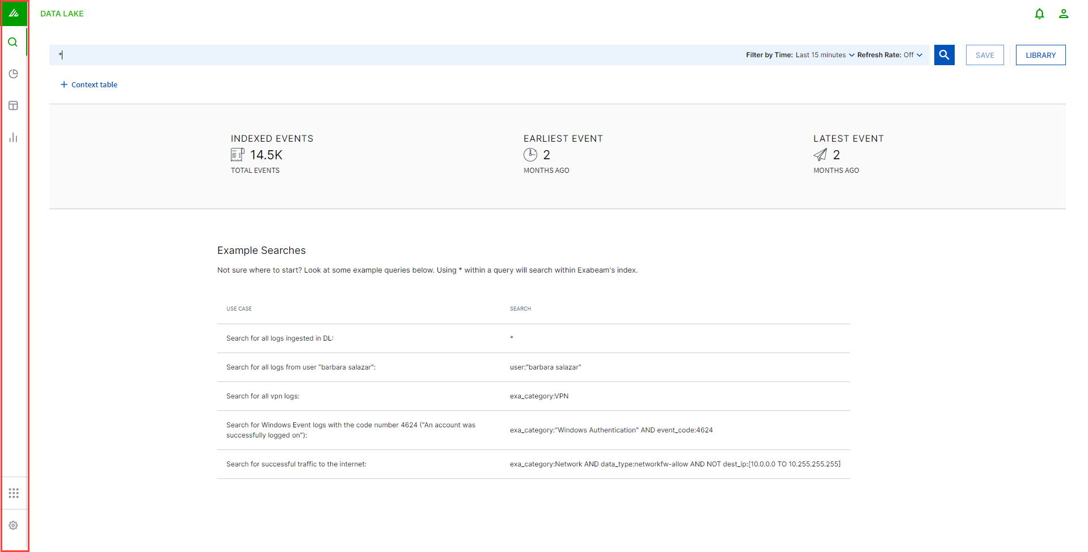Click the SEARCH column header
1088x552 pixels.
click(x=520, y=309)
